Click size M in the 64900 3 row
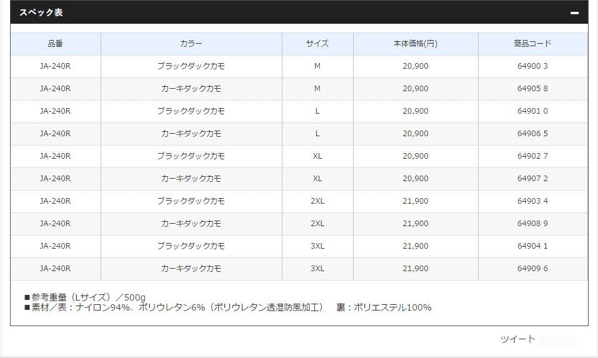This screenshot has height=358, width=598. (x=317, y=66)
